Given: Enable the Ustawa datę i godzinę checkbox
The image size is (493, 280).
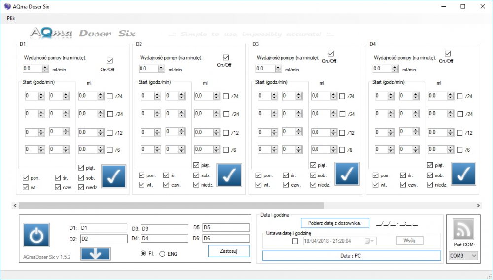Looking at the screenshot, I should [x=295, y=241].
